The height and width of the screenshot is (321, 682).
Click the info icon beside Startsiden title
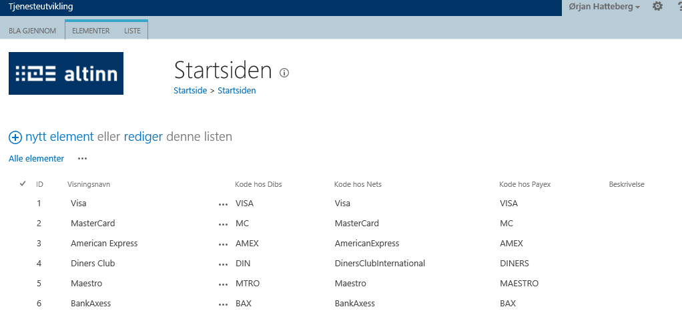(x=284, y=73)
